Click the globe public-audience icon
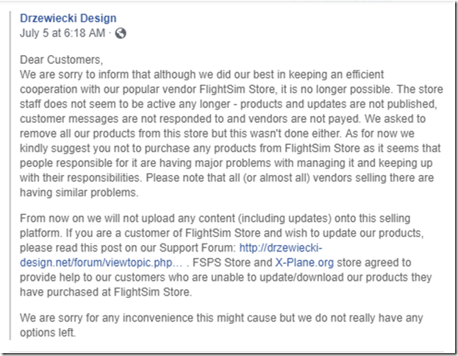 pyautogui.click(x=121, y=33)
